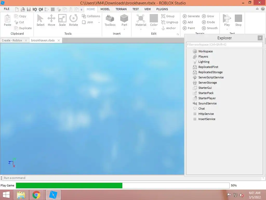The image size is (266, 200).
Task: Click Copy in the Clipboard group
Action: pyautogui.click(x=20, y=16)
